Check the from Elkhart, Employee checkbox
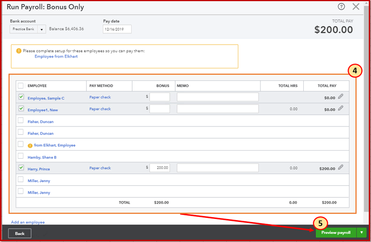 click(x=20, y=144)
